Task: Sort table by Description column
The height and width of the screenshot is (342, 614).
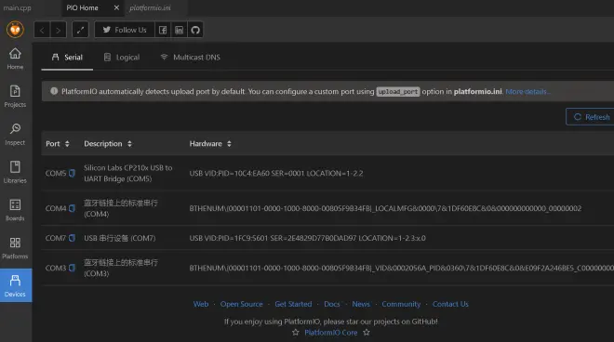Action: pos(108,144)
